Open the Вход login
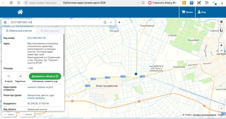Screen dimensions: 226x119 [202, 12]
